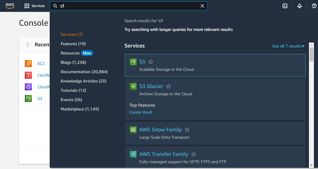
Task: Click the help question mark icon
Action: (314, 6)
